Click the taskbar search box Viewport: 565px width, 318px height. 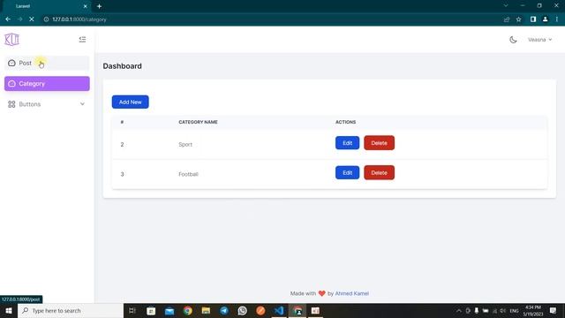[x=71, y=311]
